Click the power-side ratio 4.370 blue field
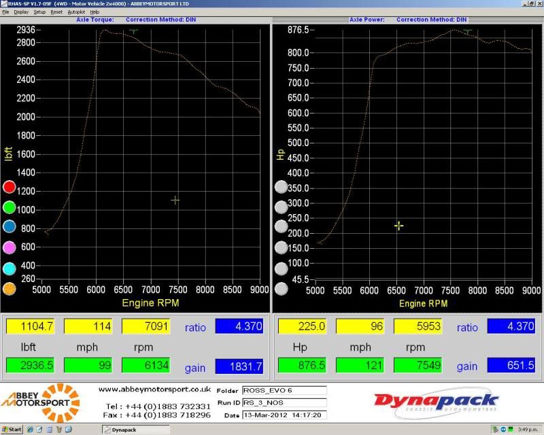The height and width of the screenshot is (435, 544). (x=511, y=326)
